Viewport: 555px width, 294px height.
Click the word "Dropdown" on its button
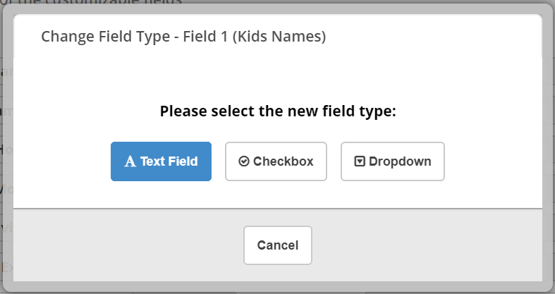400,161
